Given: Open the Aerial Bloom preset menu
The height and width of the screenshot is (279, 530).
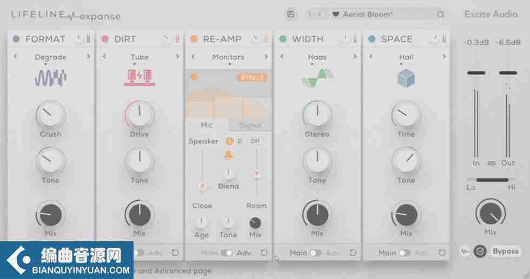Looking at the screenshot, I should click(368, 15).
